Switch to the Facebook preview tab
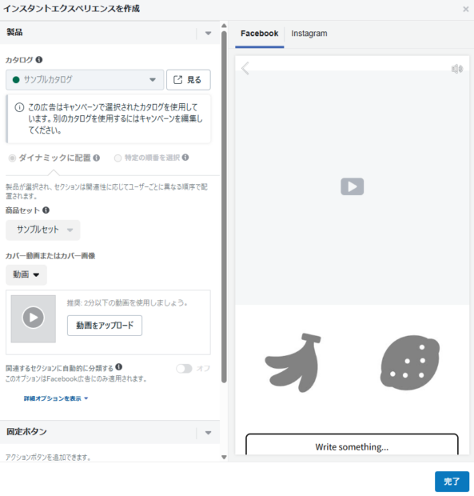The width and height of the screenshot is (474, 496). tap(260, 34)
